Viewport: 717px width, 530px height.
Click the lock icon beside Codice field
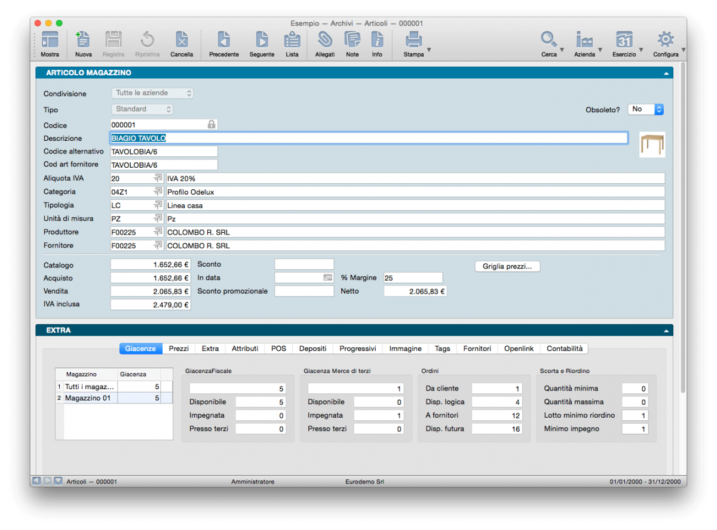point(211,125)
